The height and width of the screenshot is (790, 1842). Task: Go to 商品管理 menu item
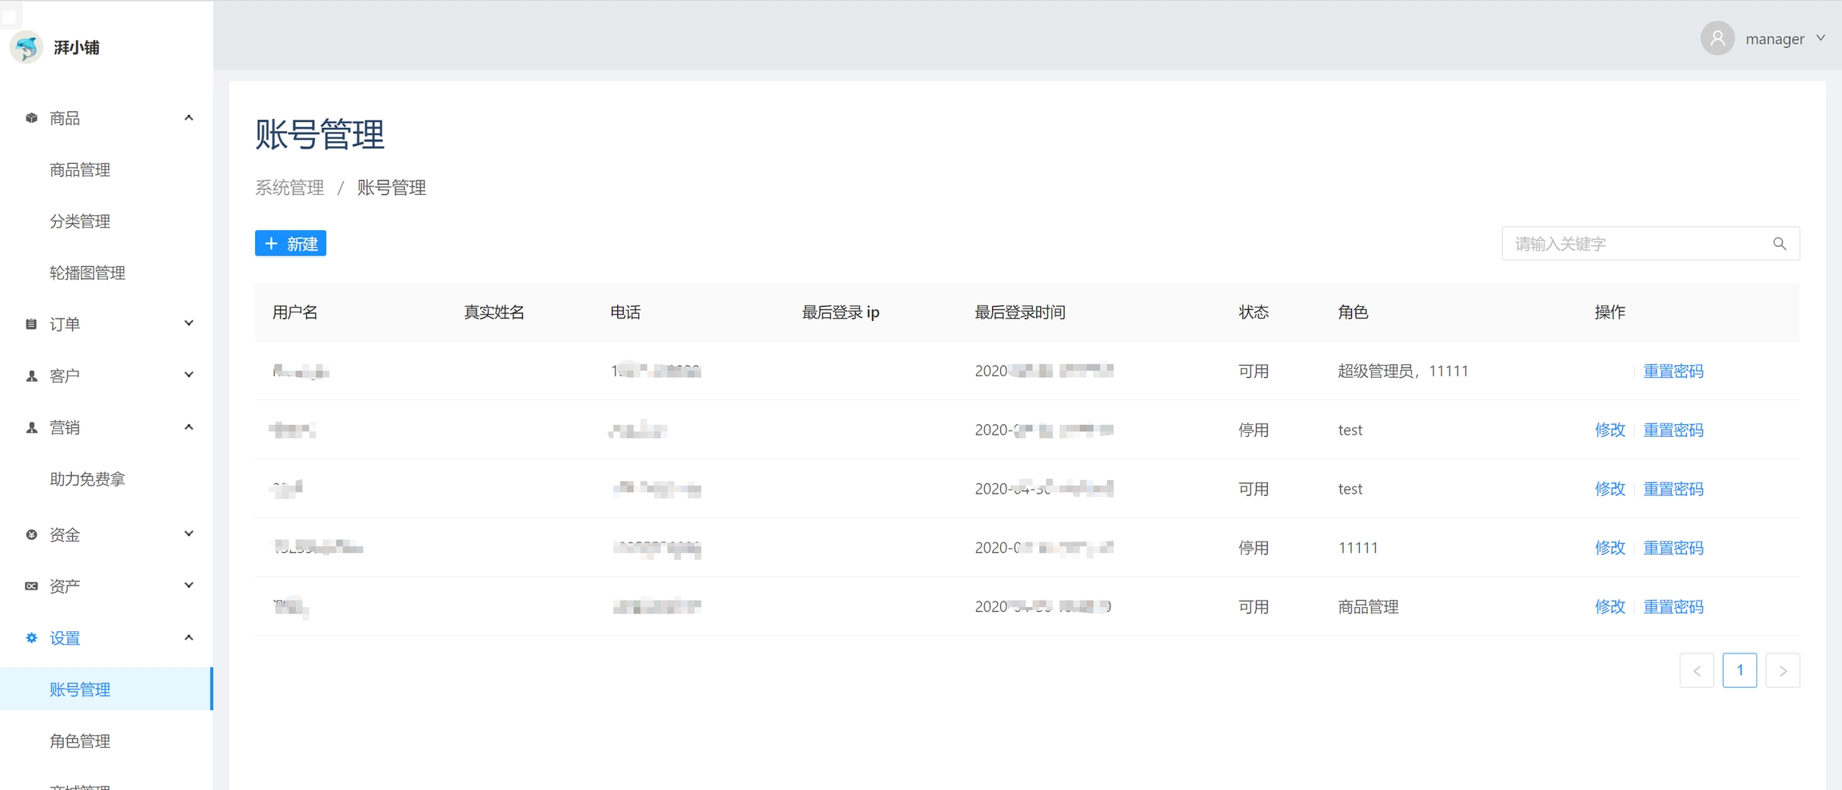(80, 169)
